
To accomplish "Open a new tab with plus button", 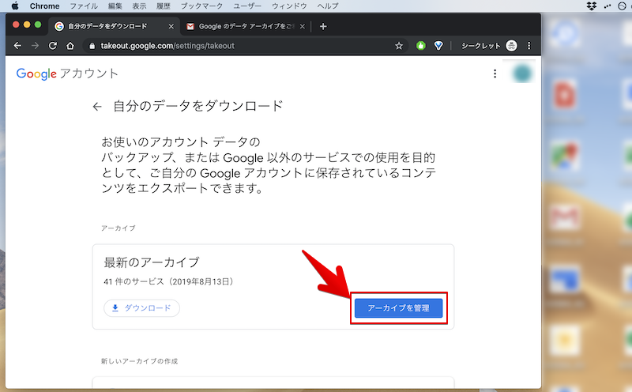I will pyautogui.click(x=323, y=26).
